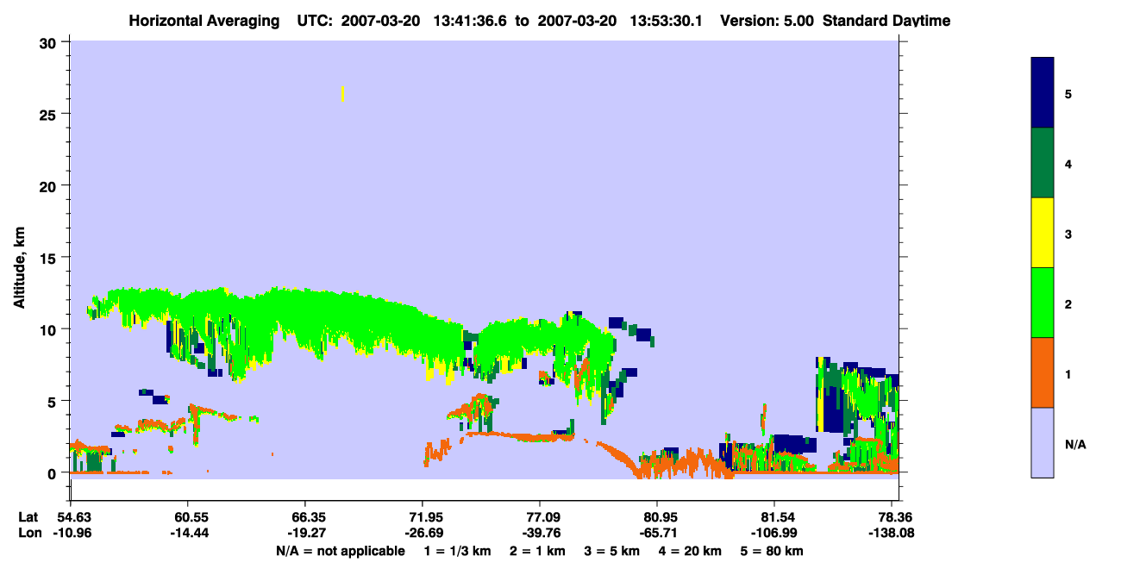The image size is (1121, 575).
Task: Click legend text '3 = 5 km'
Action: 614,551
